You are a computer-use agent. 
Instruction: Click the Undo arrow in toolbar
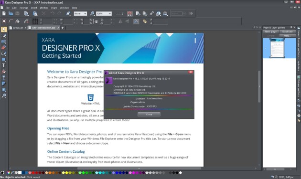tap(52, 13)
